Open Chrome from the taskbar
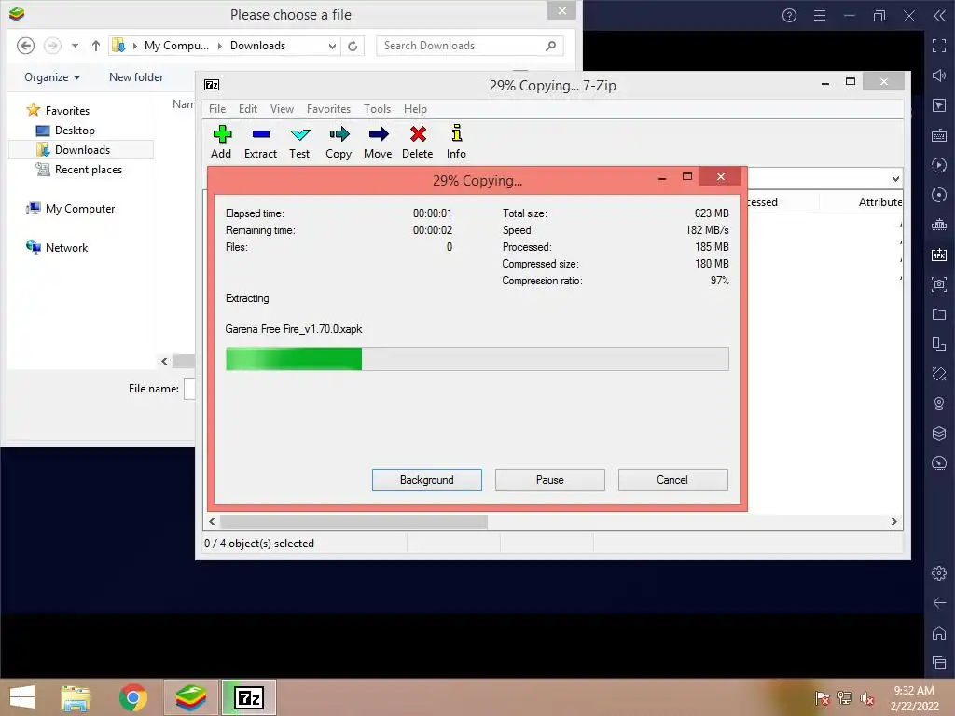Screen dimensions: 955x716 tap(132, 697)
